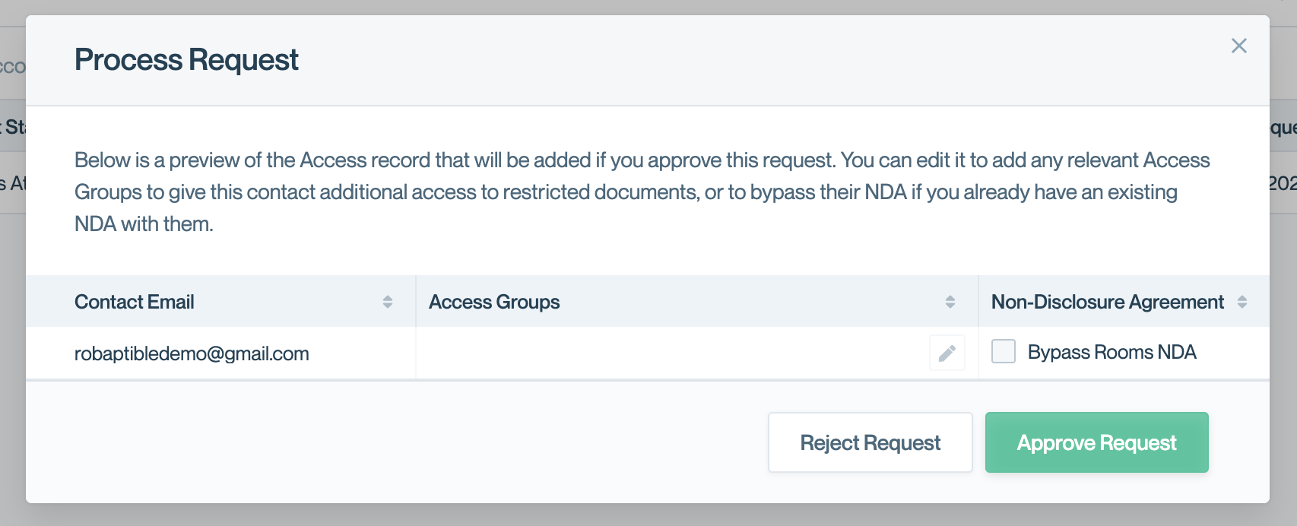Close the Process Request dialog
This screenshot has height=526, width=1297.
(x=1239, y=46)
